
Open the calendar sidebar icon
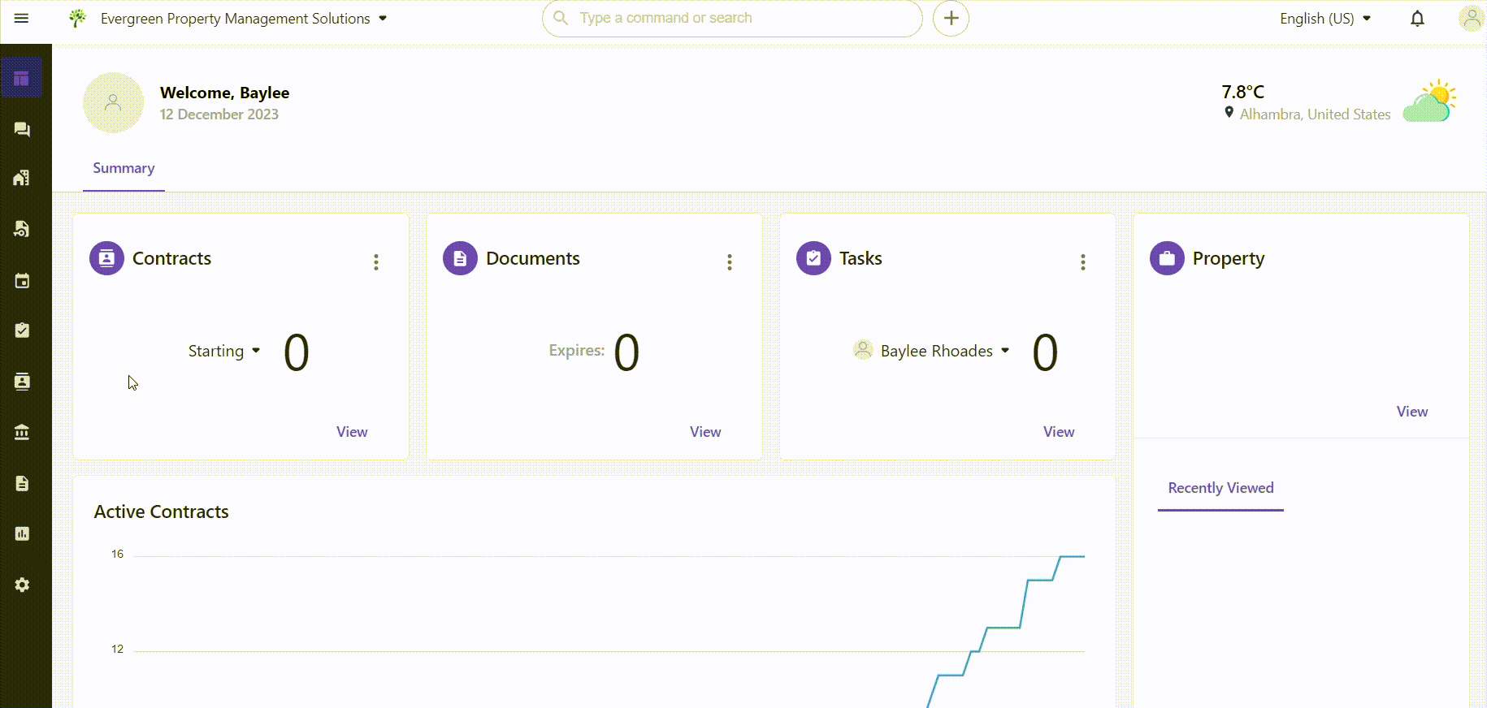(x=22, y=281)
